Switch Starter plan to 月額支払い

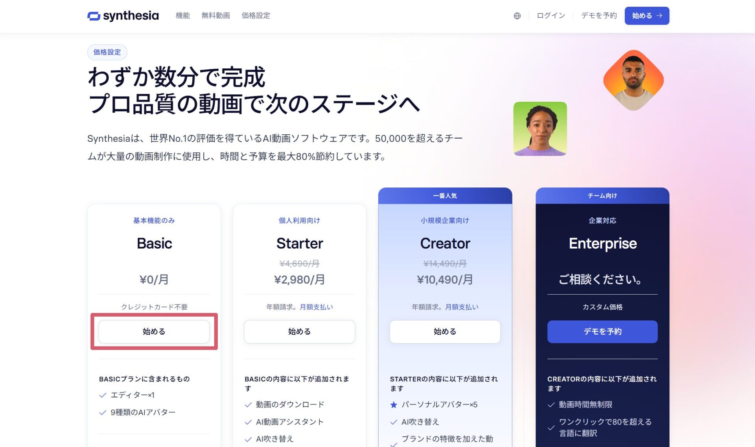316,307
